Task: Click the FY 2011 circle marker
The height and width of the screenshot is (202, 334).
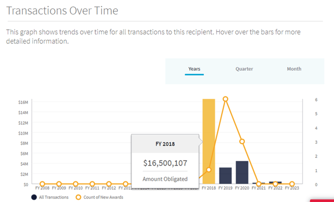Action: point(92,184)
